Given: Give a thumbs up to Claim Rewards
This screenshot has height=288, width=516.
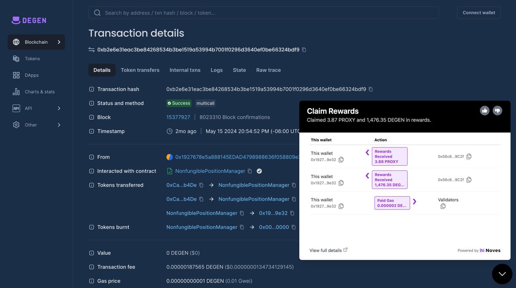Looking at the screenshot, I should point(485,111).
